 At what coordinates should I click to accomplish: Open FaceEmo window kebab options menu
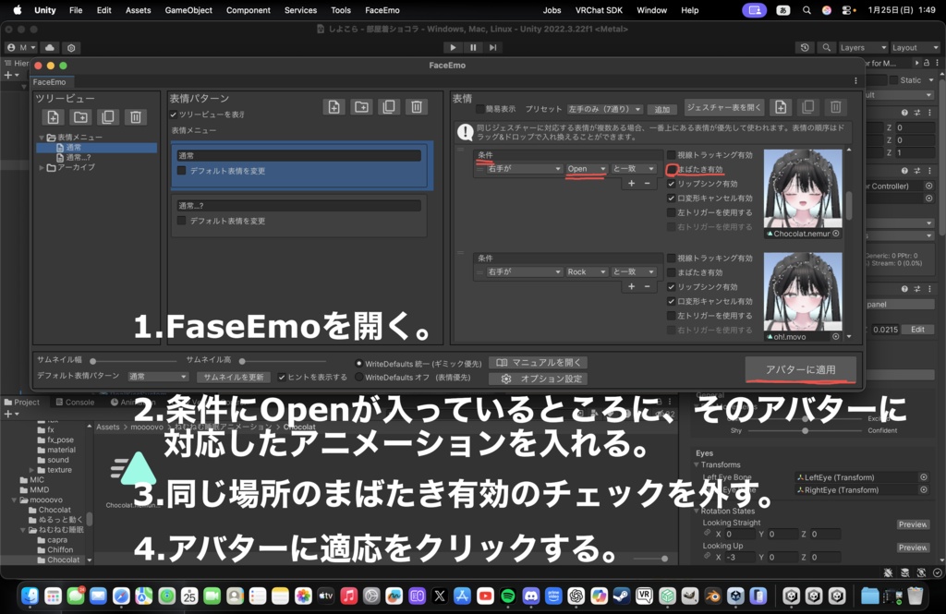click(x=855, y=81)
